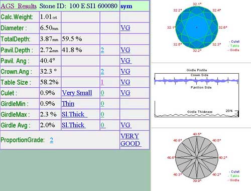Viewport: 251px width, 191px height.
Task: Select the 40.4° pavilion angle value
Action: click(48, 61)
